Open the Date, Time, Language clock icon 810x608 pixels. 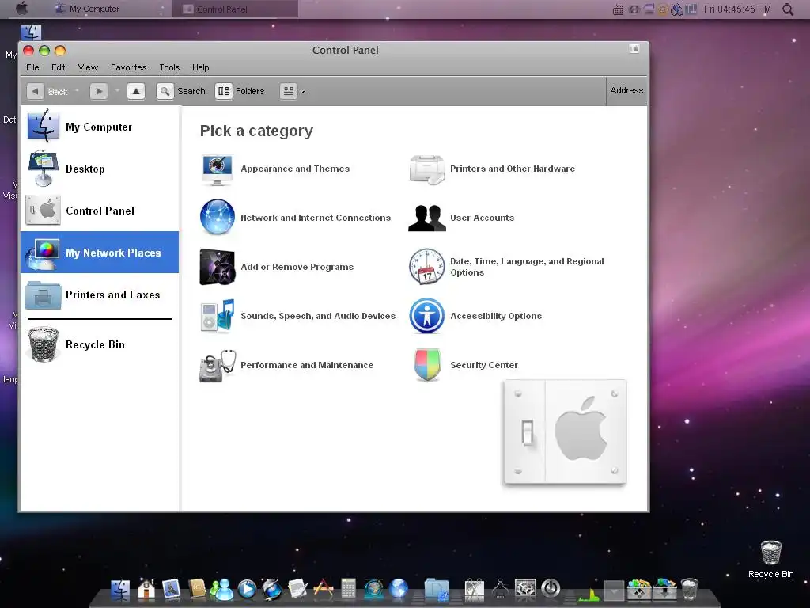coord(426,266)
